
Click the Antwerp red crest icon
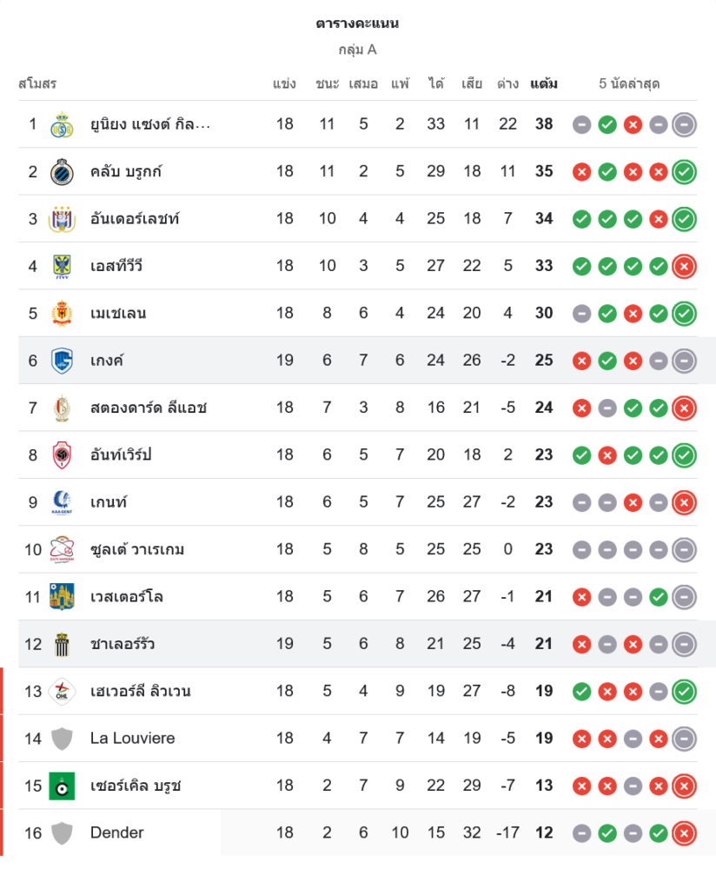pos(61,454)
